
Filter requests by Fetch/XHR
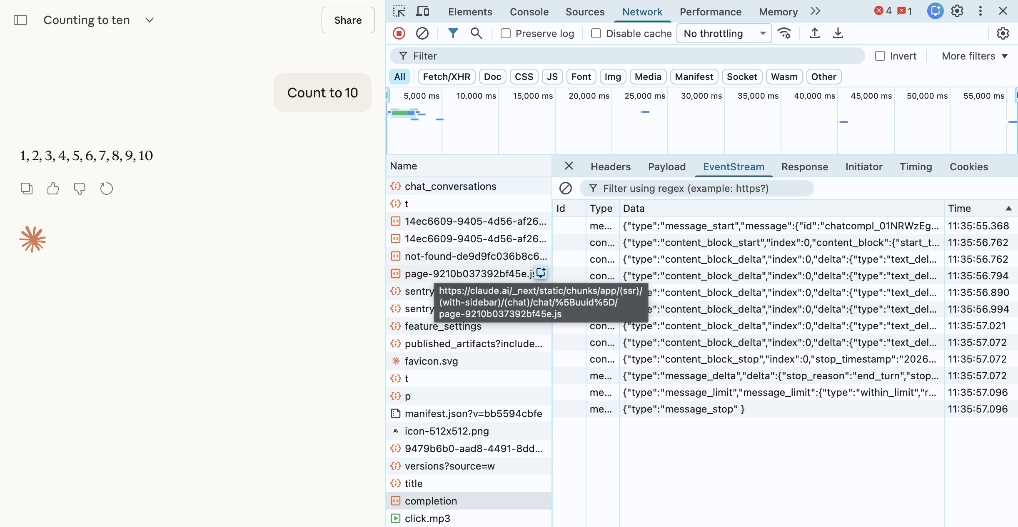(446, 77)
